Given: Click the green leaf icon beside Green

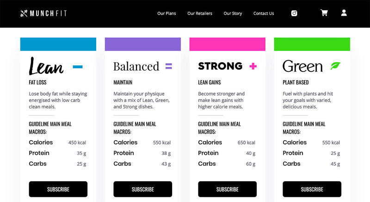Looking at the screenshot, I should (x=335, y=66).
